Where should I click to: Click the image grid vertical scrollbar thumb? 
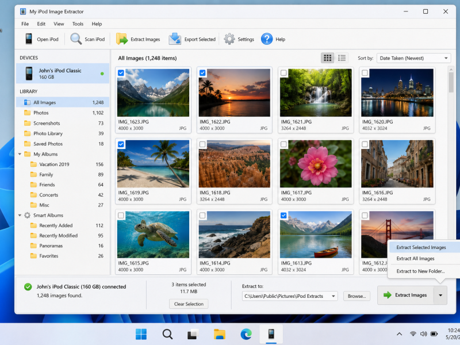coord(451,82)
